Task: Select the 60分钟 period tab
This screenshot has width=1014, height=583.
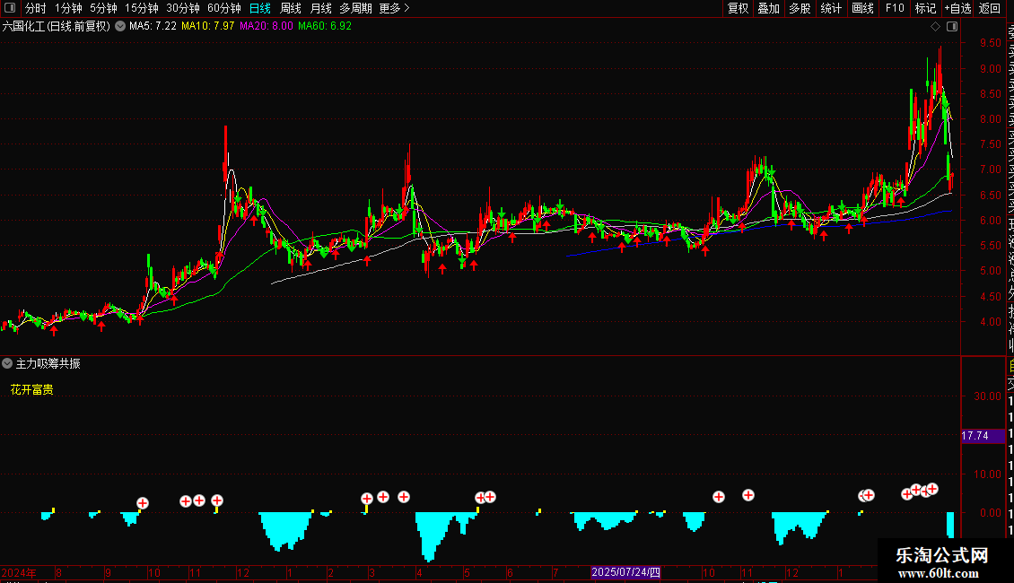Action: click(223, 8)
